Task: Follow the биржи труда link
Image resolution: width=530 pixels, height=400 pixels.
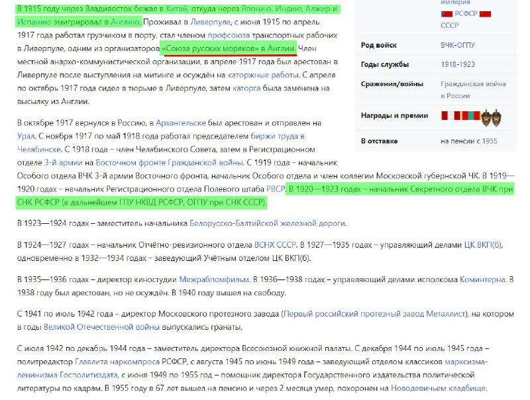Action: click(x=274, y=136)
